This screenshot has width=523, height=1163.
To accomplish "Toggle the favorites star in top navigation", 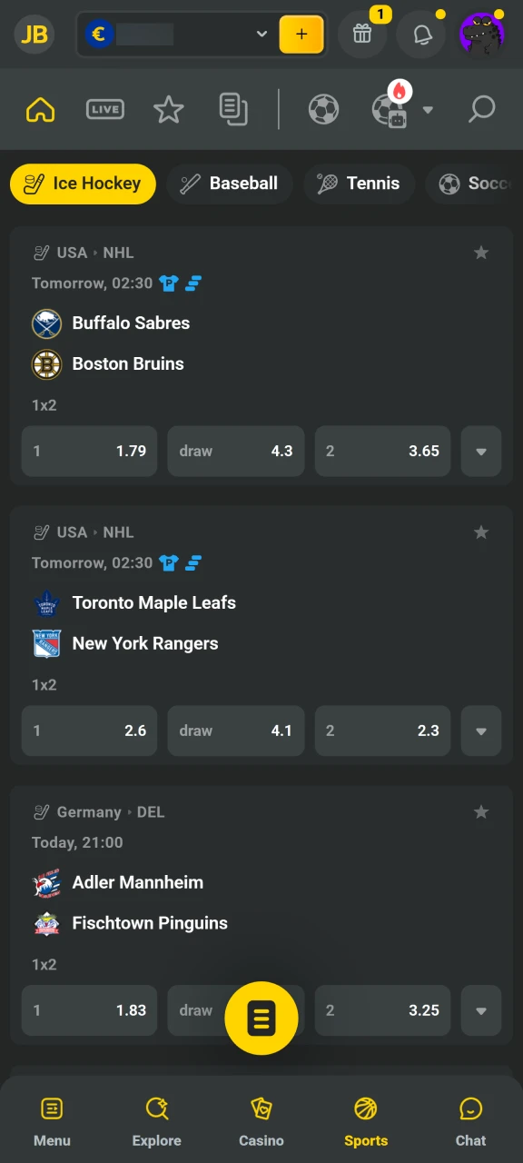I will tap(168, 108).
